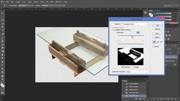Select the Dodge tool
Screen dimensions: 180x101
click(3, 58)
